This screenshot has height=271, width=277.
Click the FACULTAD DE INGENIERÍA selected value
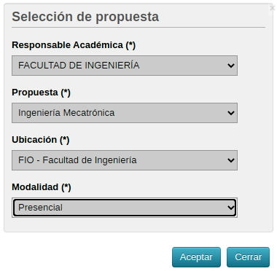pyautogui.click(x=79, y=66)
